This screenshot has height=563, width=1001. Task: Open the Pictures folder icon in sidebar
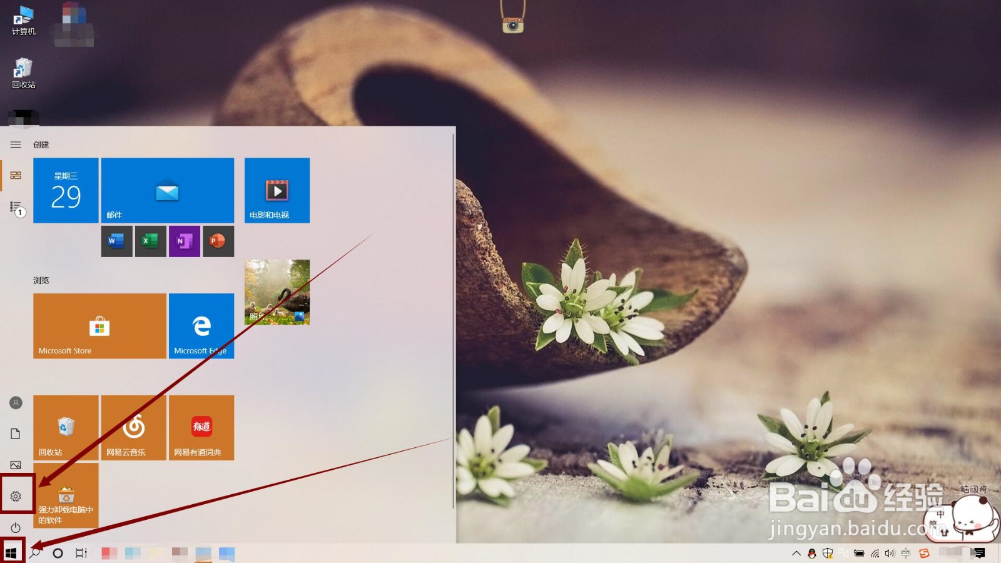point(16,465)
